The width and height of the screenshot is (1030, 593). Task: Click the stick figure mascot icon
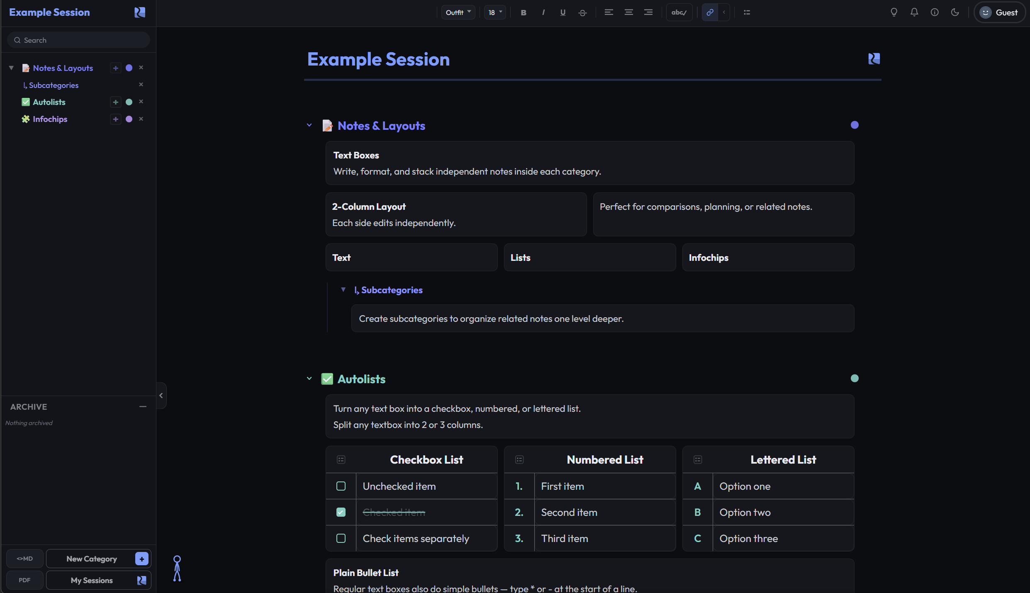pyautogui.click(x=177, y=569)
